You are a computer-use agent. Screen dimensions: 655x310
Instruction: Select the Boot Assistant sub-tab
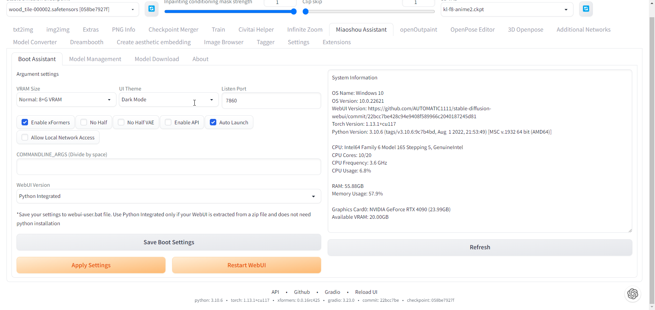pos(37,59)
